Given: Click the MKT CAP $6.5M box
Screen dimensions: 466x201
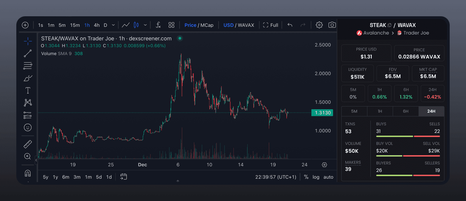Looking at the screenshot, I should point(428,73).
